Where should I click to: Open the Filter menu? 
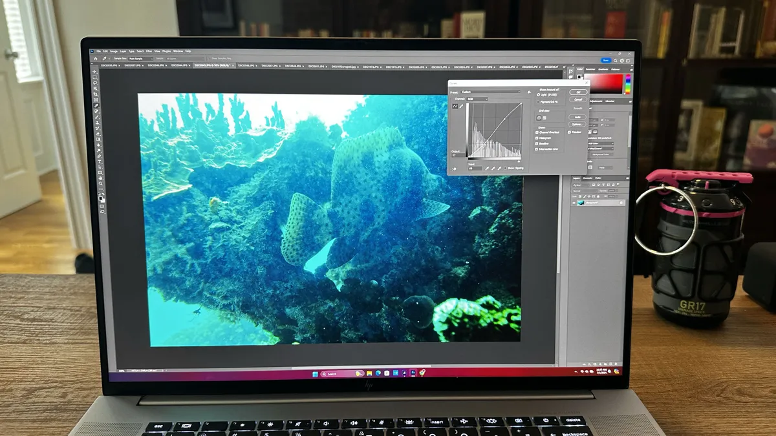click(x=149, y=51)
